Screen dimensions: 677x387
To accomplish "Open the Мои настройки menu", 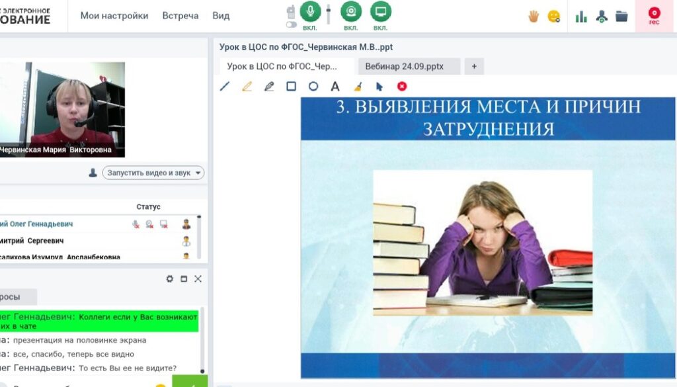I will pos(114,16).
